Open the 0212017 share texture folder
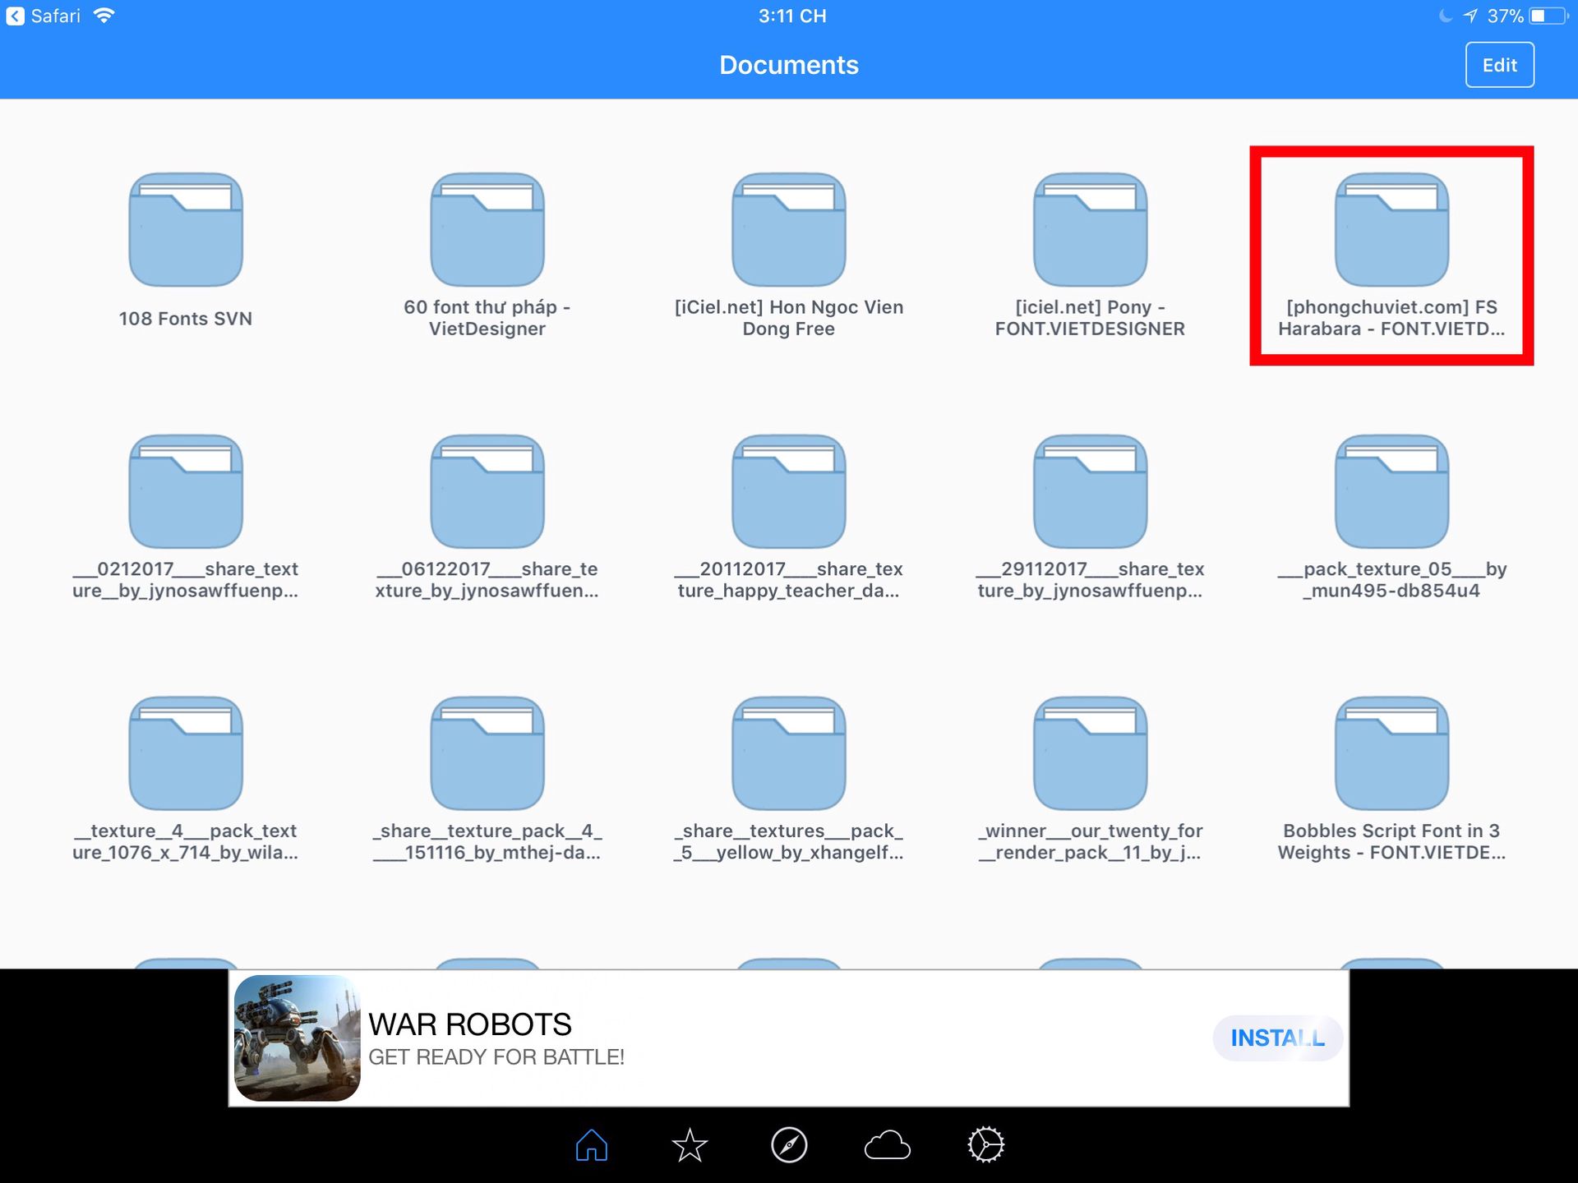This screenshot has height=1183, width=1578. [186, 492]
